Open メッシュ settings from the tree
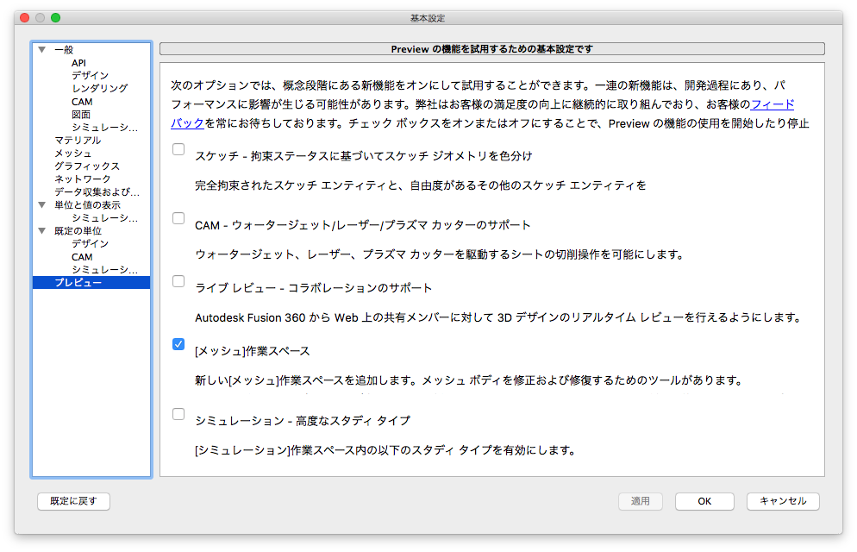This screenshot has height=552, width=857. 72,153
